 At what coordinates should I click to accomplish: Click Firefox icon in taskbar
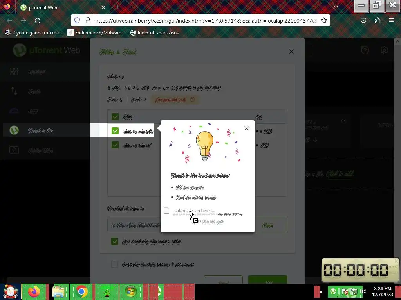(34, 291)
